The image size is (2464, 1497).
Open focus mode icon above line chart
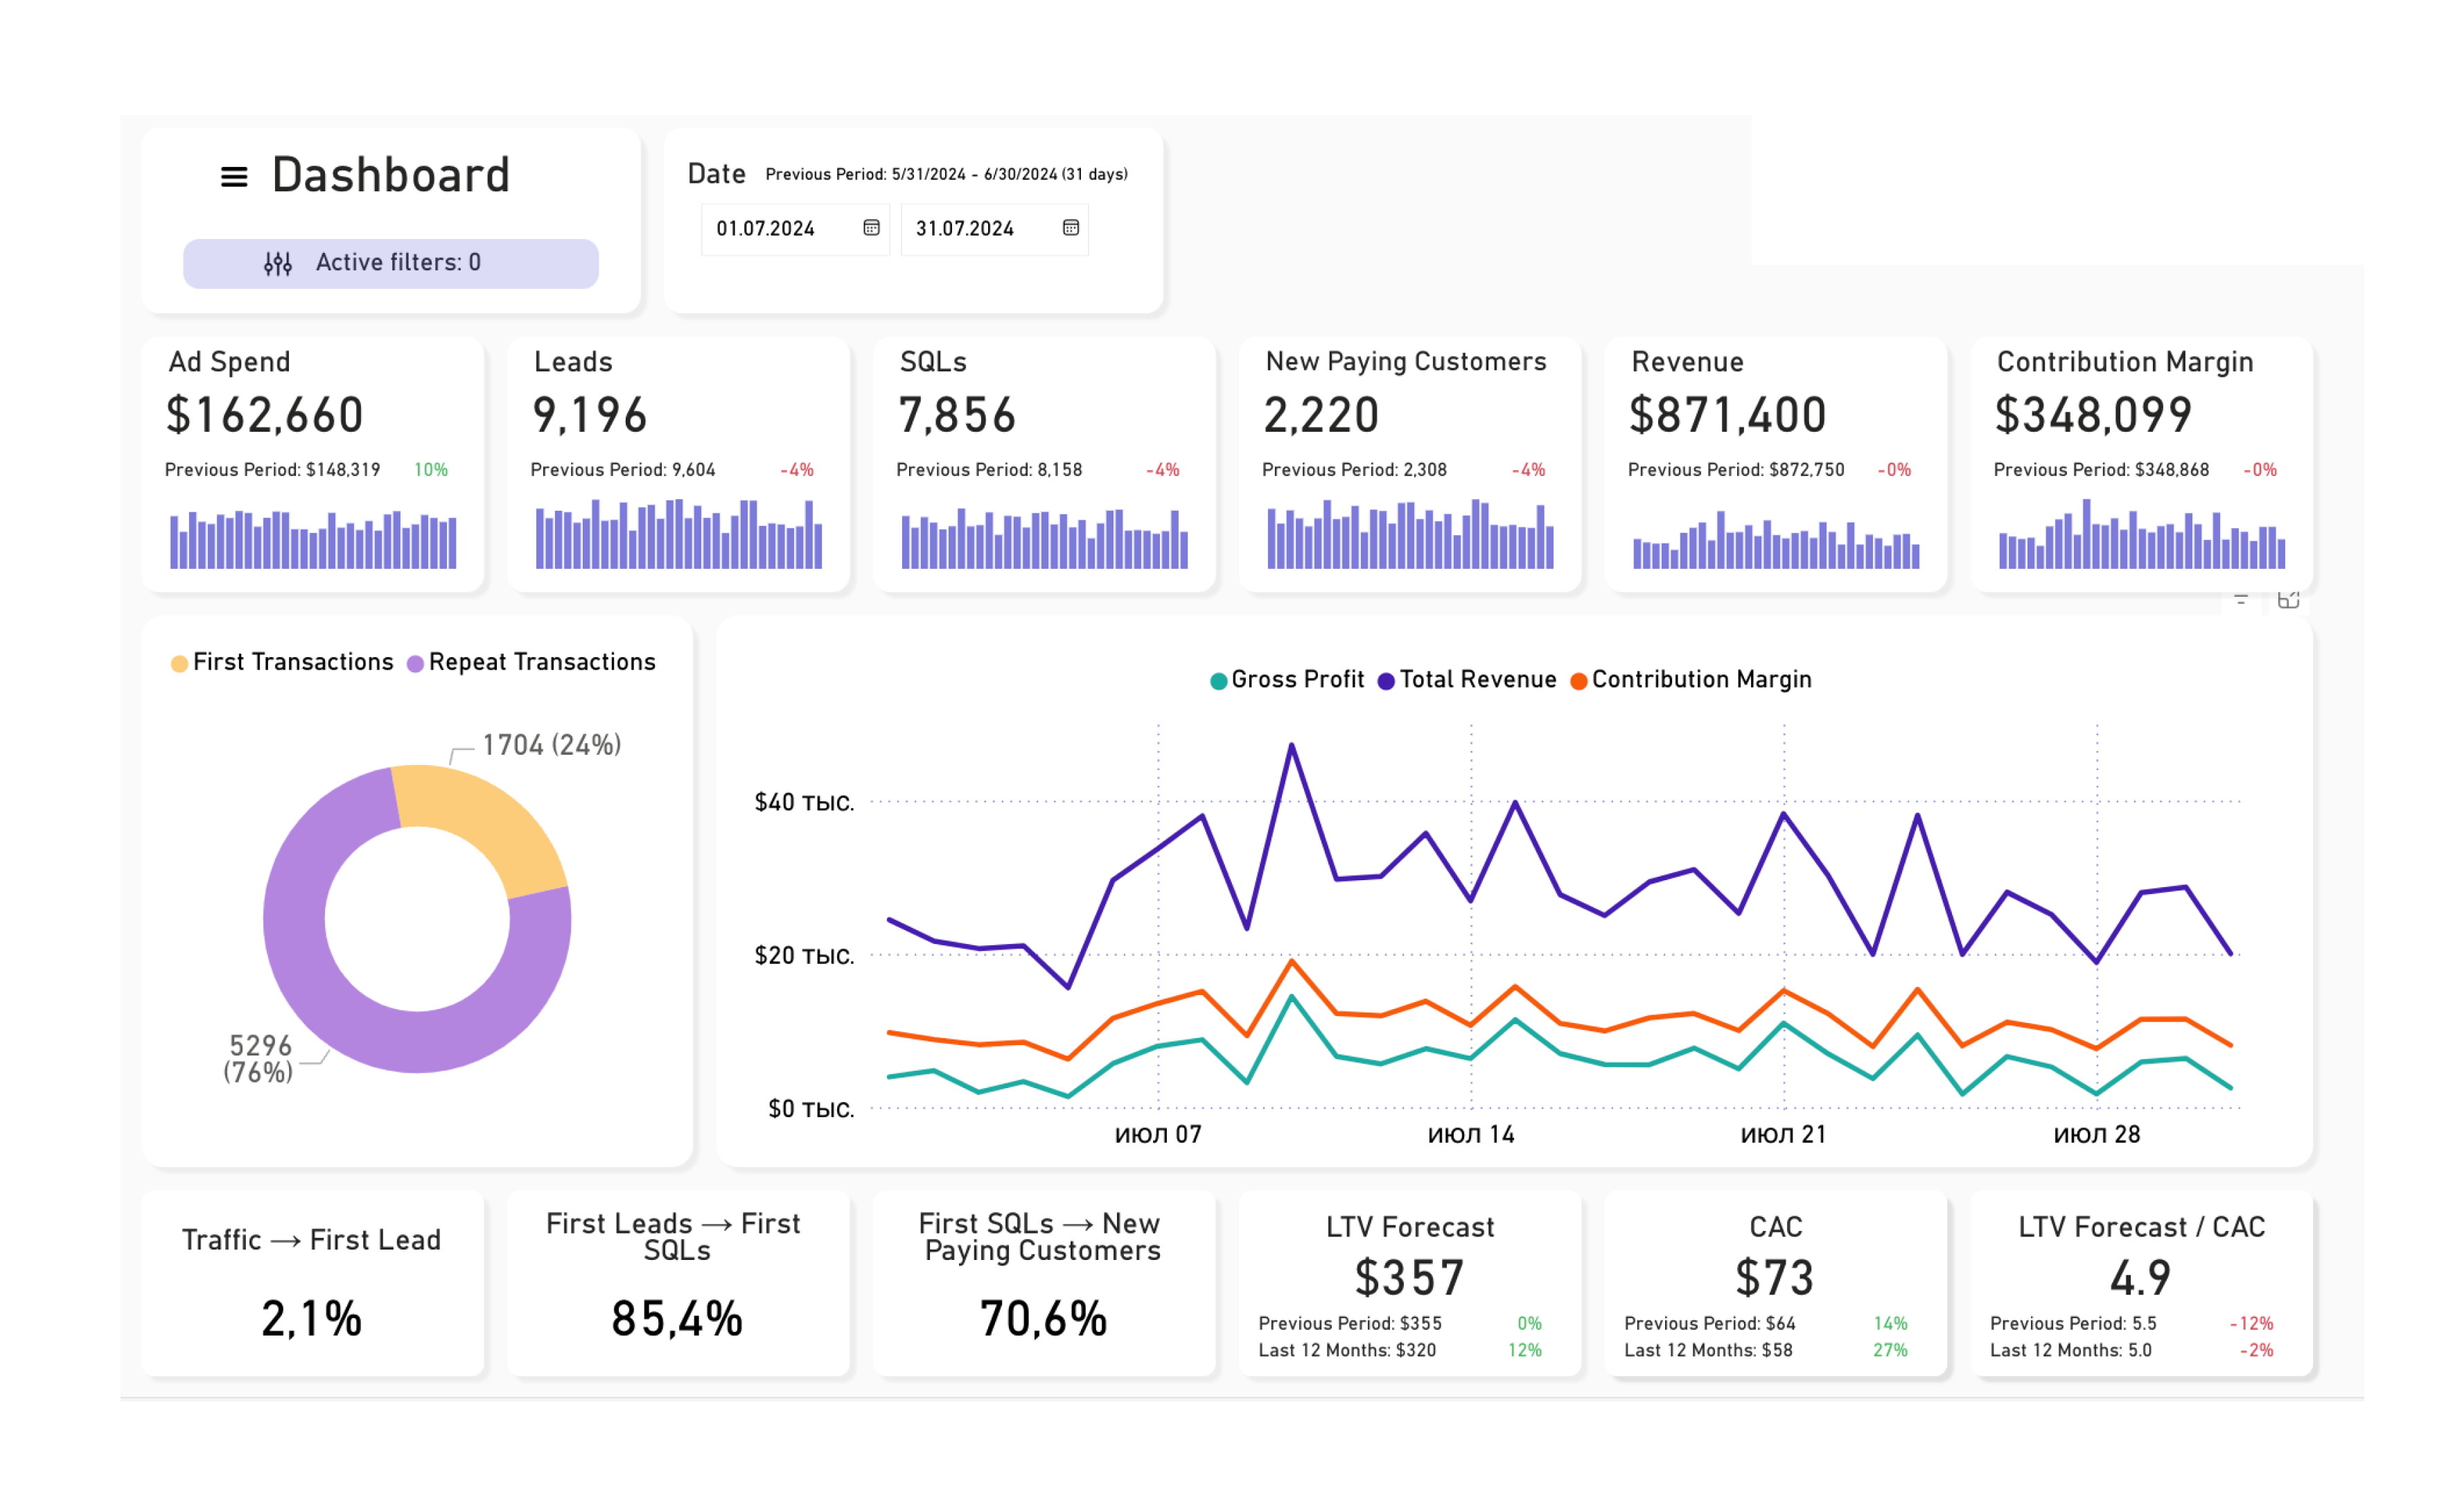pyautogui.click(x=2288, y=599)
